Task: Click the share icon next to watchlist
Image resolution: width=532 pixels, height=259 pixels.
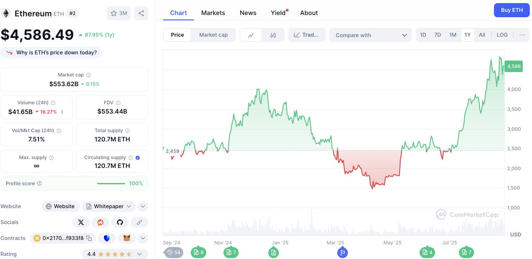Action: point(141,13)
